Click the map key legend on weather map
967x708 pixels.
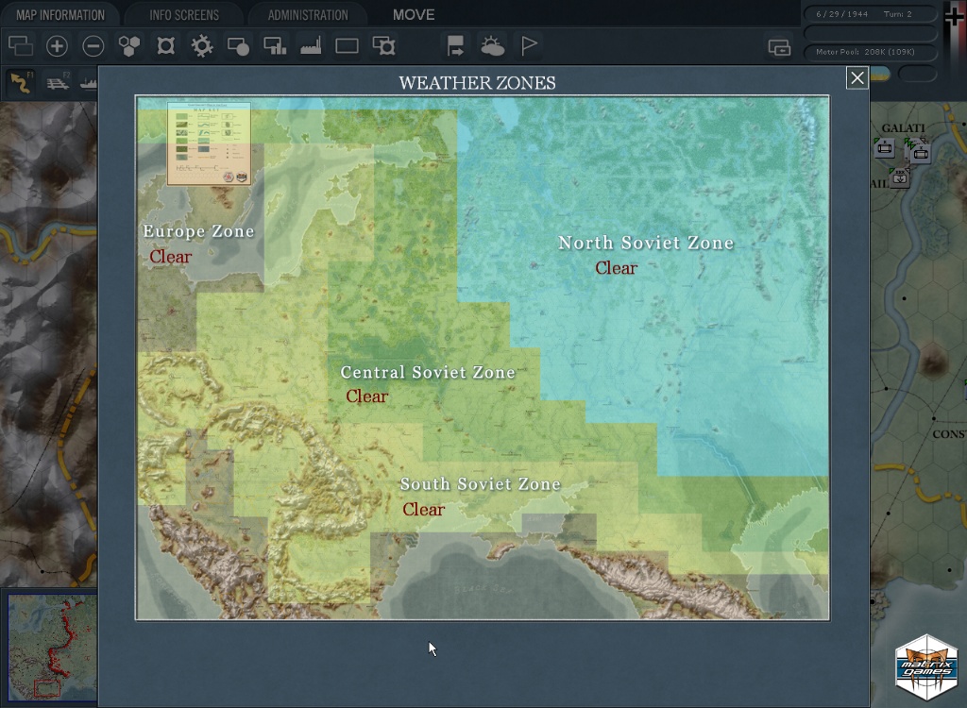pyautogui.click(x=209, y=143)
